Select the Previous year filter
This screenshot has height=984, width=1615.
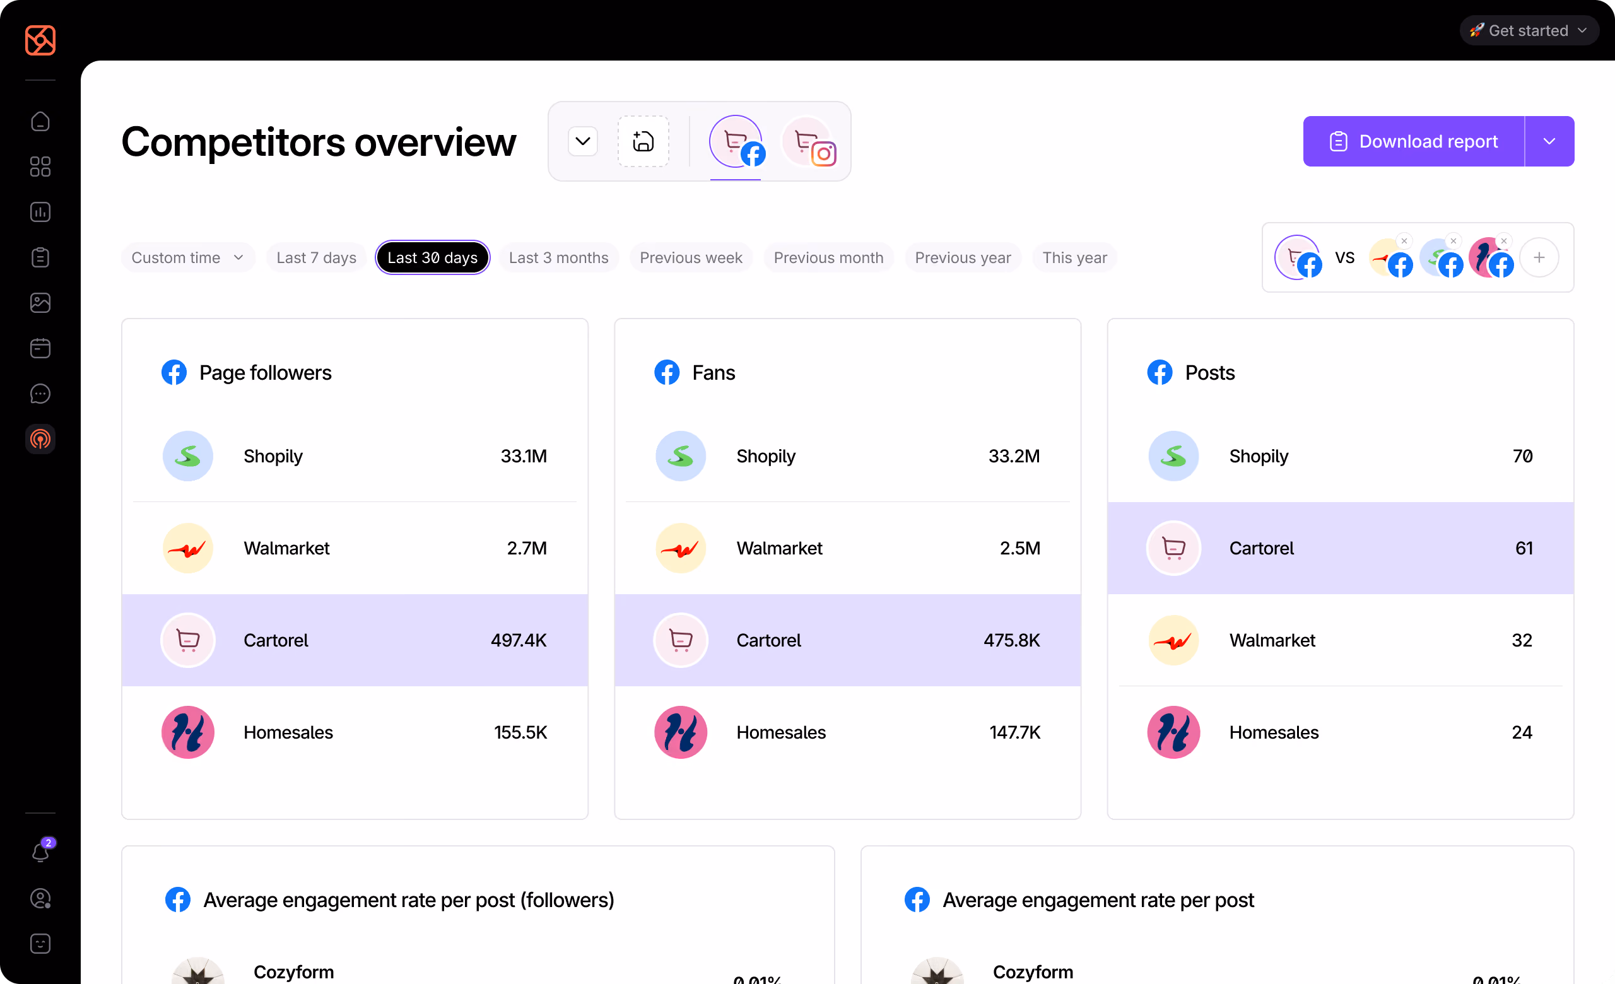pos(963,257)
